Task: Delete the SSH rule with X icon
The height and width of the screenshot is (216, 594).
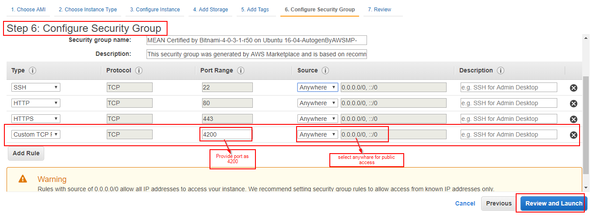Action: [573, 88]
